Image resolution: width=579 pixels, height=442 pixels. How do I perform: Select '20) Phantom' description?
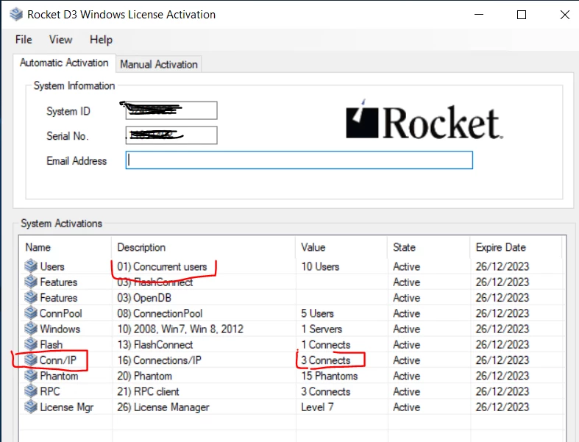[x=145, y=376]
